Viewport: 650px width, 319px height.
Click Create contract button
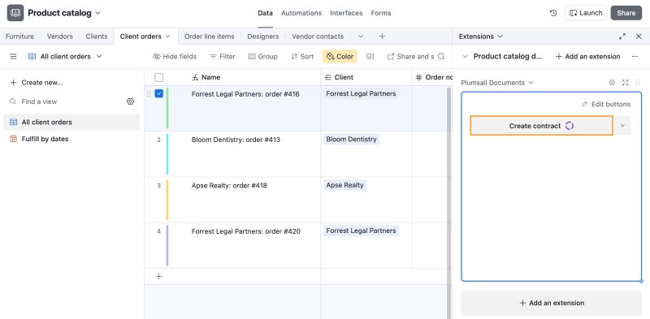pyautogui.click(x=541, y=126)
